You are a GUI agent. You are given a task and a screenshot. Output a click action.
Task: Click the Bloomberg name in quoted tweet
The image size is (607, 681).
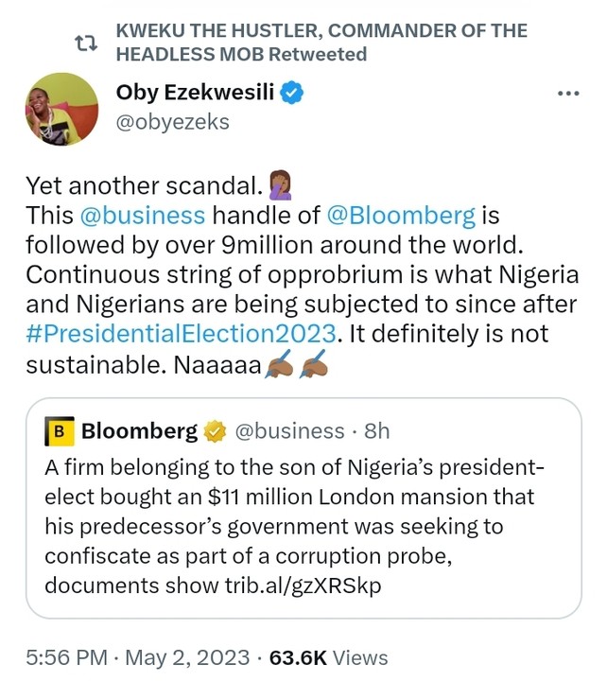pyautogui.click(x=139, y=431)
